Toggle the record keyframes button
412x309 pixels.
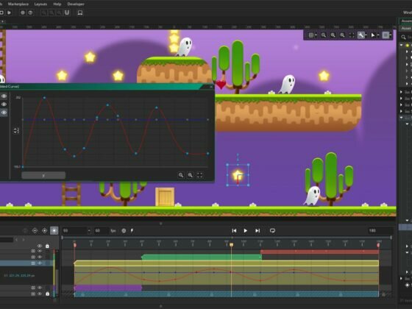pos(54,231)
